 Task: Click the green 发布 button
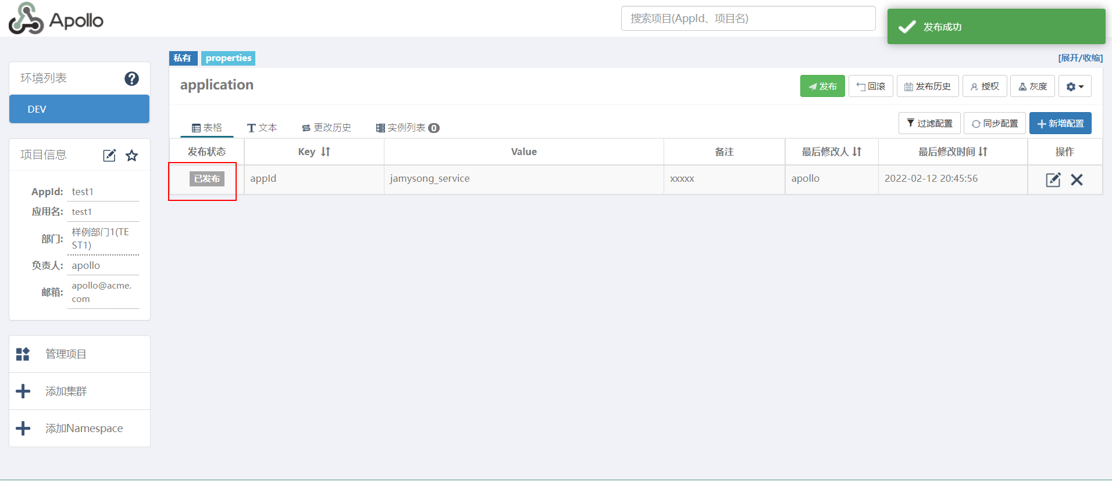pos(822,86)
